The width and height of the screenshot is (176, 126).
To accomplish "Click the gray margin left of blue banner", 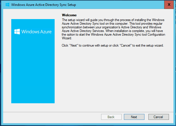I will click(7, 61).
